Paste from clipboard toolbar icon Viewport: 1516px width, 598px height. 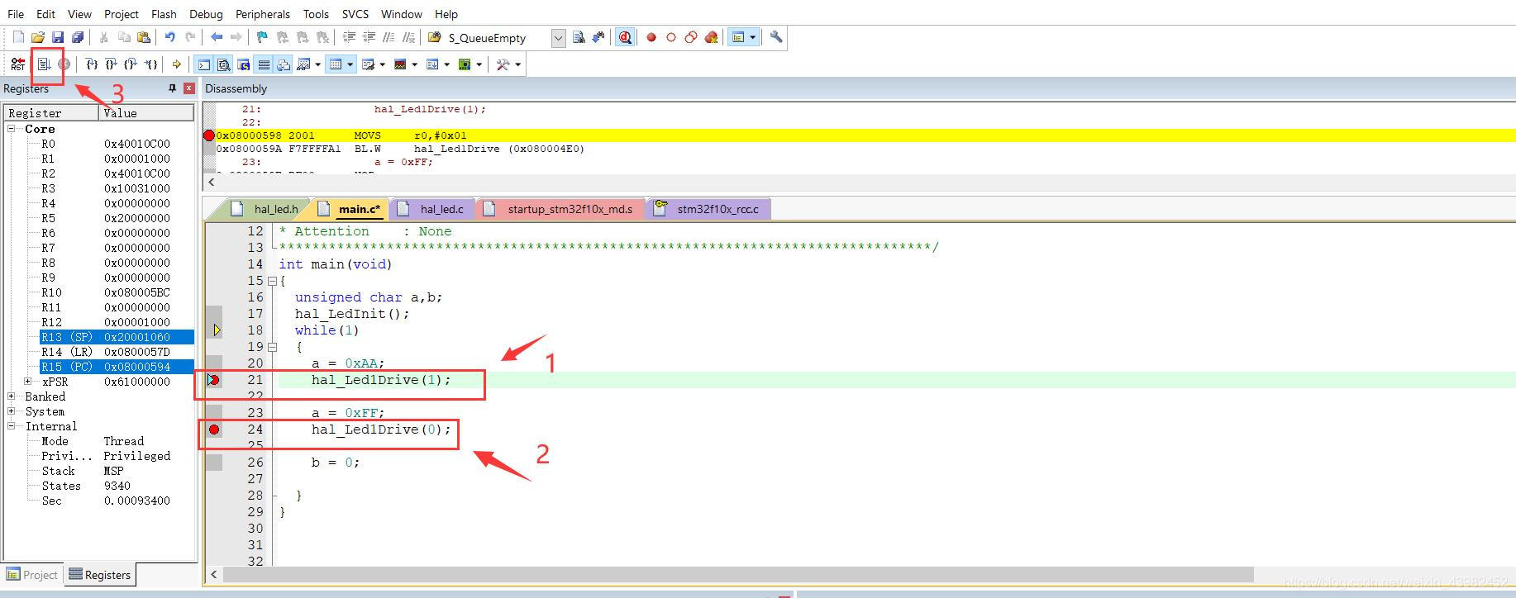tap(144, 37)
